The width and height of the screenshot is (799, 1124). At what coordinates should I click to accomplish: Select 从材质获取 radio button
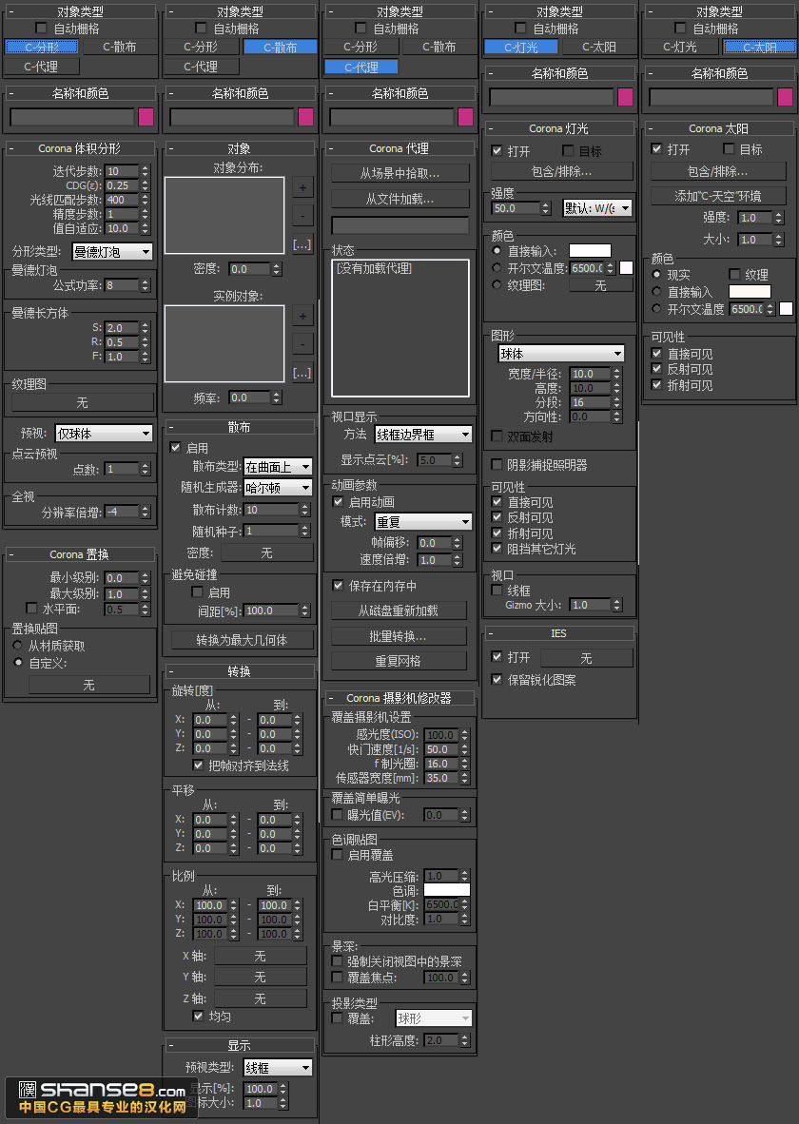tap(17, 645)
